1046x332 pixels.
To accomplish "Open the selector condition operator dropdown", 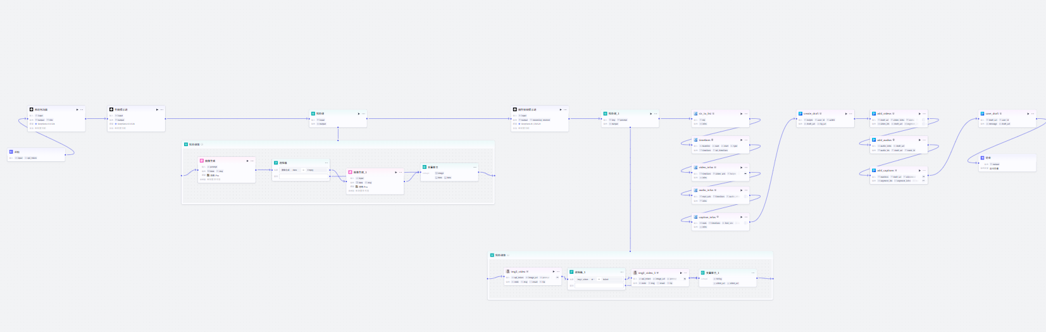I will 303,169.
